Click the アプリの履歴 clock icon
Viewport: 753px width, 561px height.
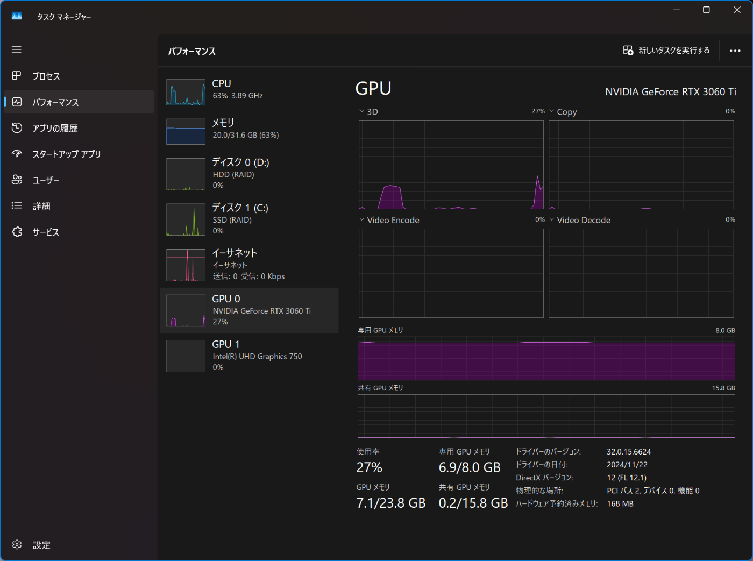point(17,127)
